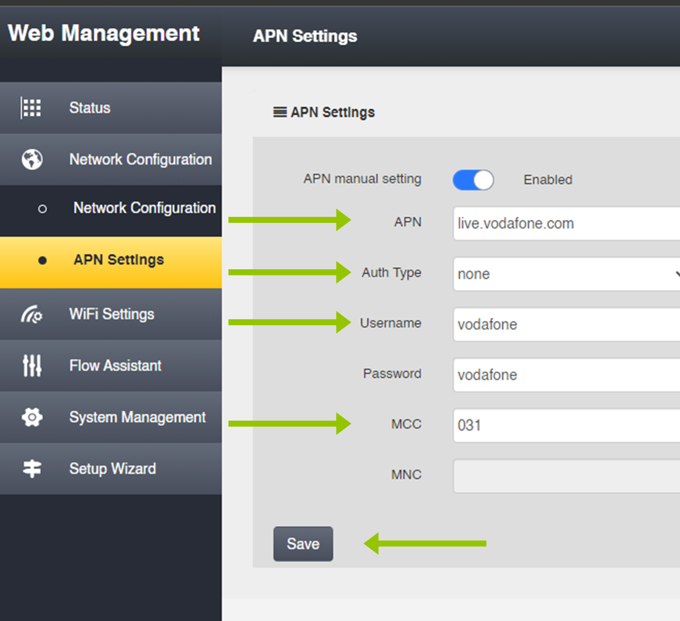Click the hamburger icon beside APN Settings heading
This screenshot has width=680, height=621.
coord(279,113)
